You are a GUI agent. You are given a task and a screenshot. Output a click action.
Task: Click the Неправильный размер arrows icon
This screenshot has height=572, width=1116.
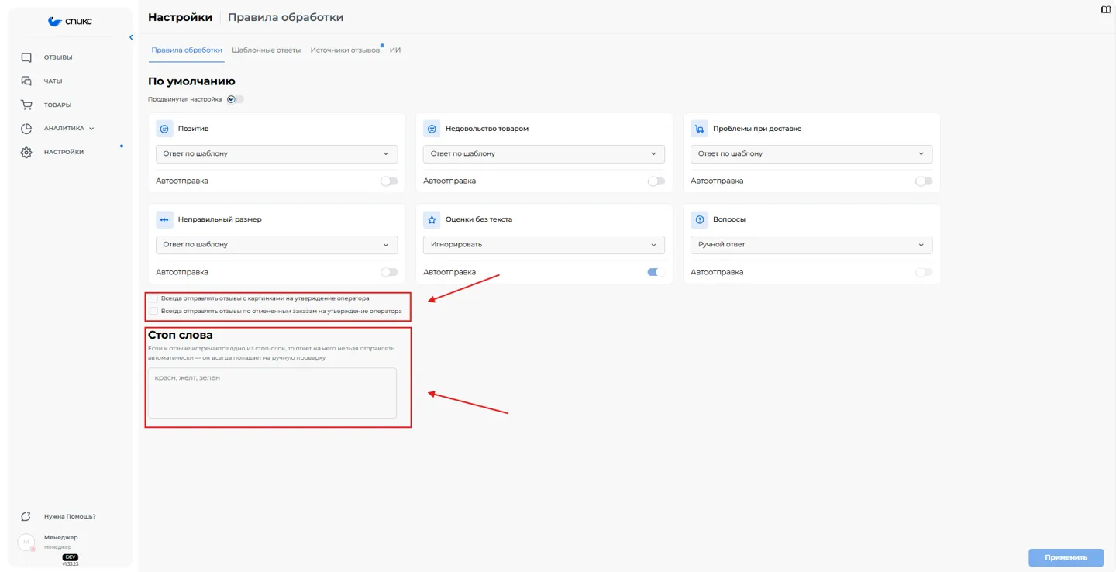tap(164, 219)
